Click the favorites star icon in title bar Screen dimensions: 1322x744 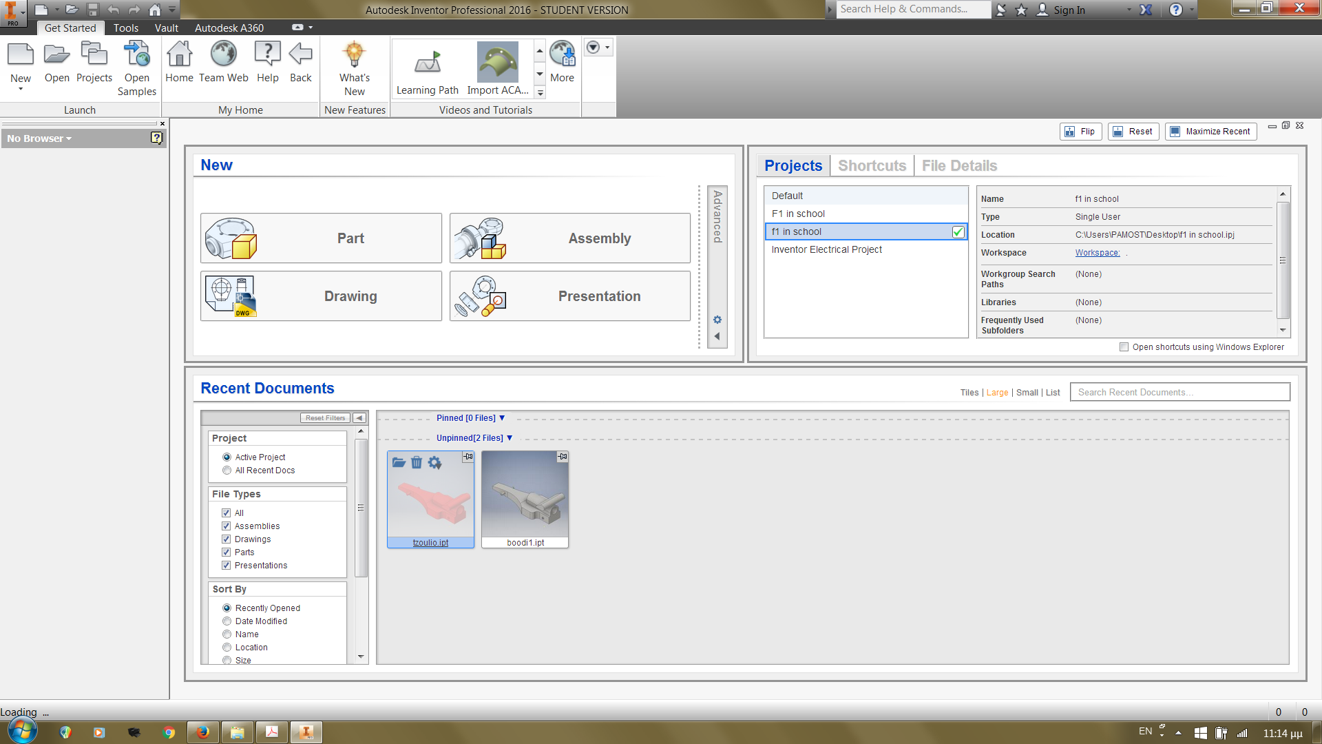1021,10
